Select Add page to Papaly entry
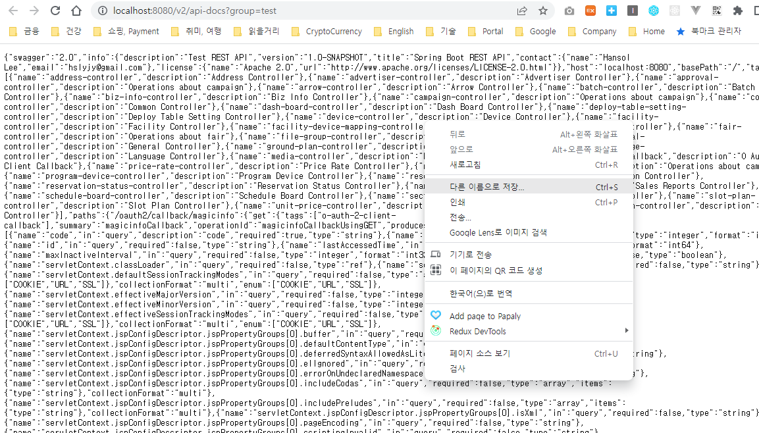Image resolution: width=759 pixels, height=433 pixels. click(529, 316)
